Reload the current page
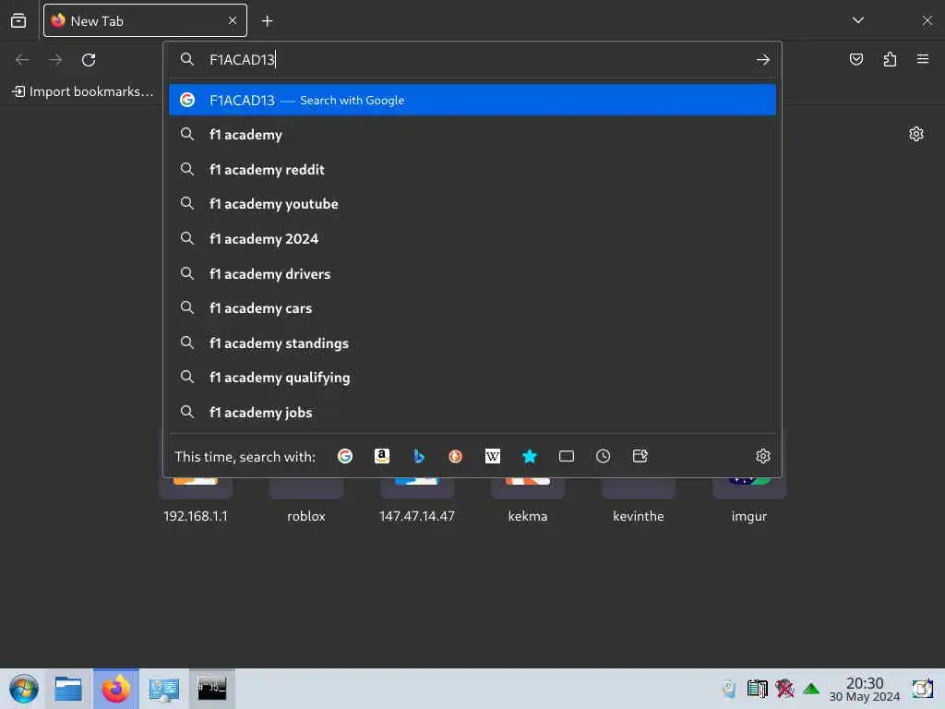 click(x=89, y=60)
